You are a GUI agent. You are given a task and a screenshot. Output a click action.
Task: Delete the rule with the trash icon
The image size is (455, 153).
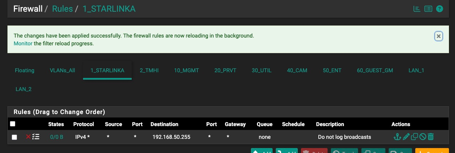pyautogui.click(x=431, y=137)
